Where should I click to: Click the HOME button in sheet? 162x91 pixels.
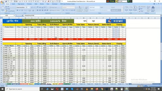[x=116, y=21]
